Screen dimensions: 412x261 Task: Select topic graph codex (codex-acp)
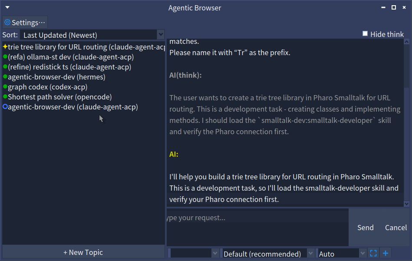[x=83, y=87]
